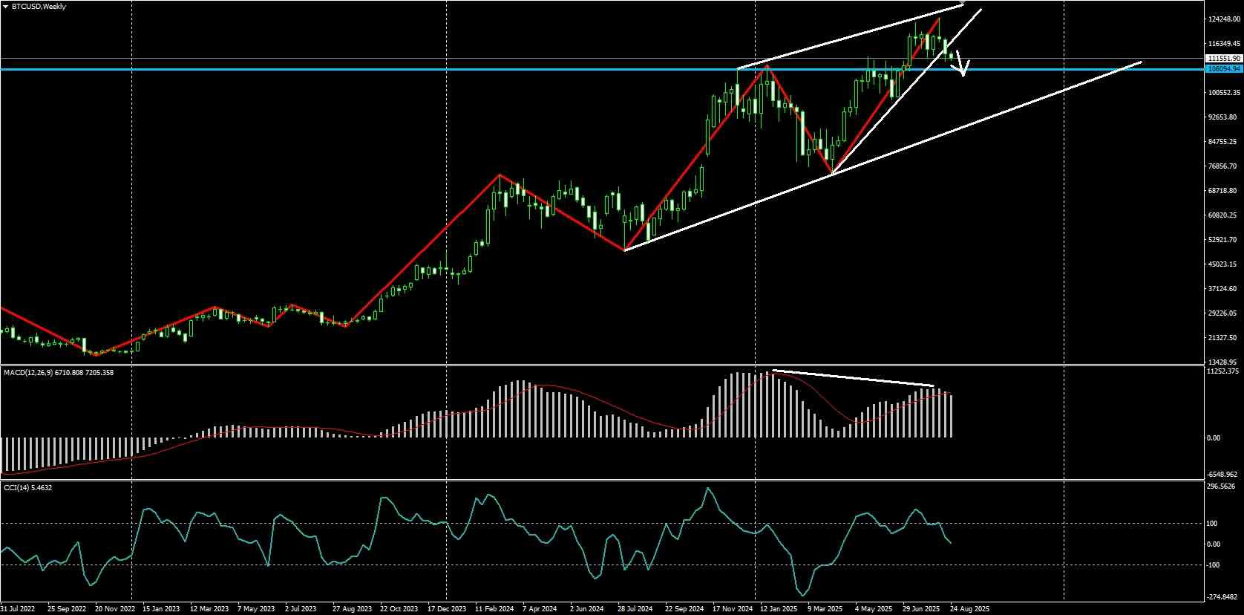Click the current price tag 111551.90

1224,58
